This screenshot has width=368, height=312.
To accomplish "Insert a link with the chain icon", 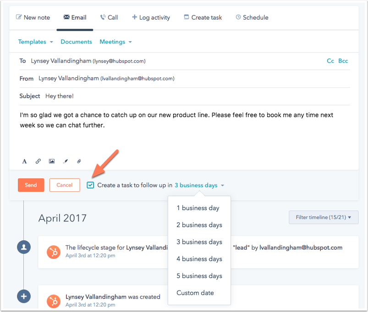I will 38,161.
